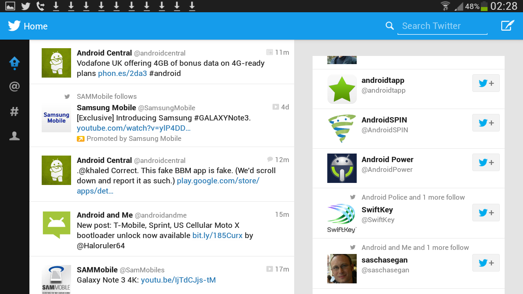This screenshot has height=294, width=523.
Task: Open Android and Me avatar
Action: click(x=56, y=225)
